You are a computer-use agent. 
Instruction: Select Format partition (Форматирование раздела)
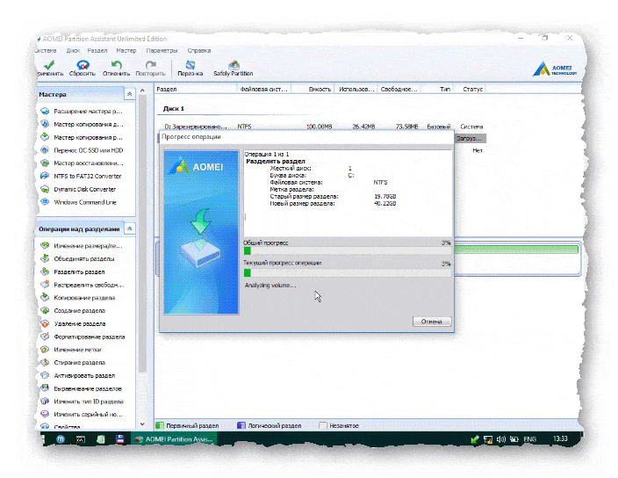(x=83, y=337)
